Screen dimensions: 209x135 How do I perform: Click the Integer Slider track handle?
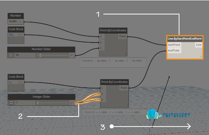[38, 102]
